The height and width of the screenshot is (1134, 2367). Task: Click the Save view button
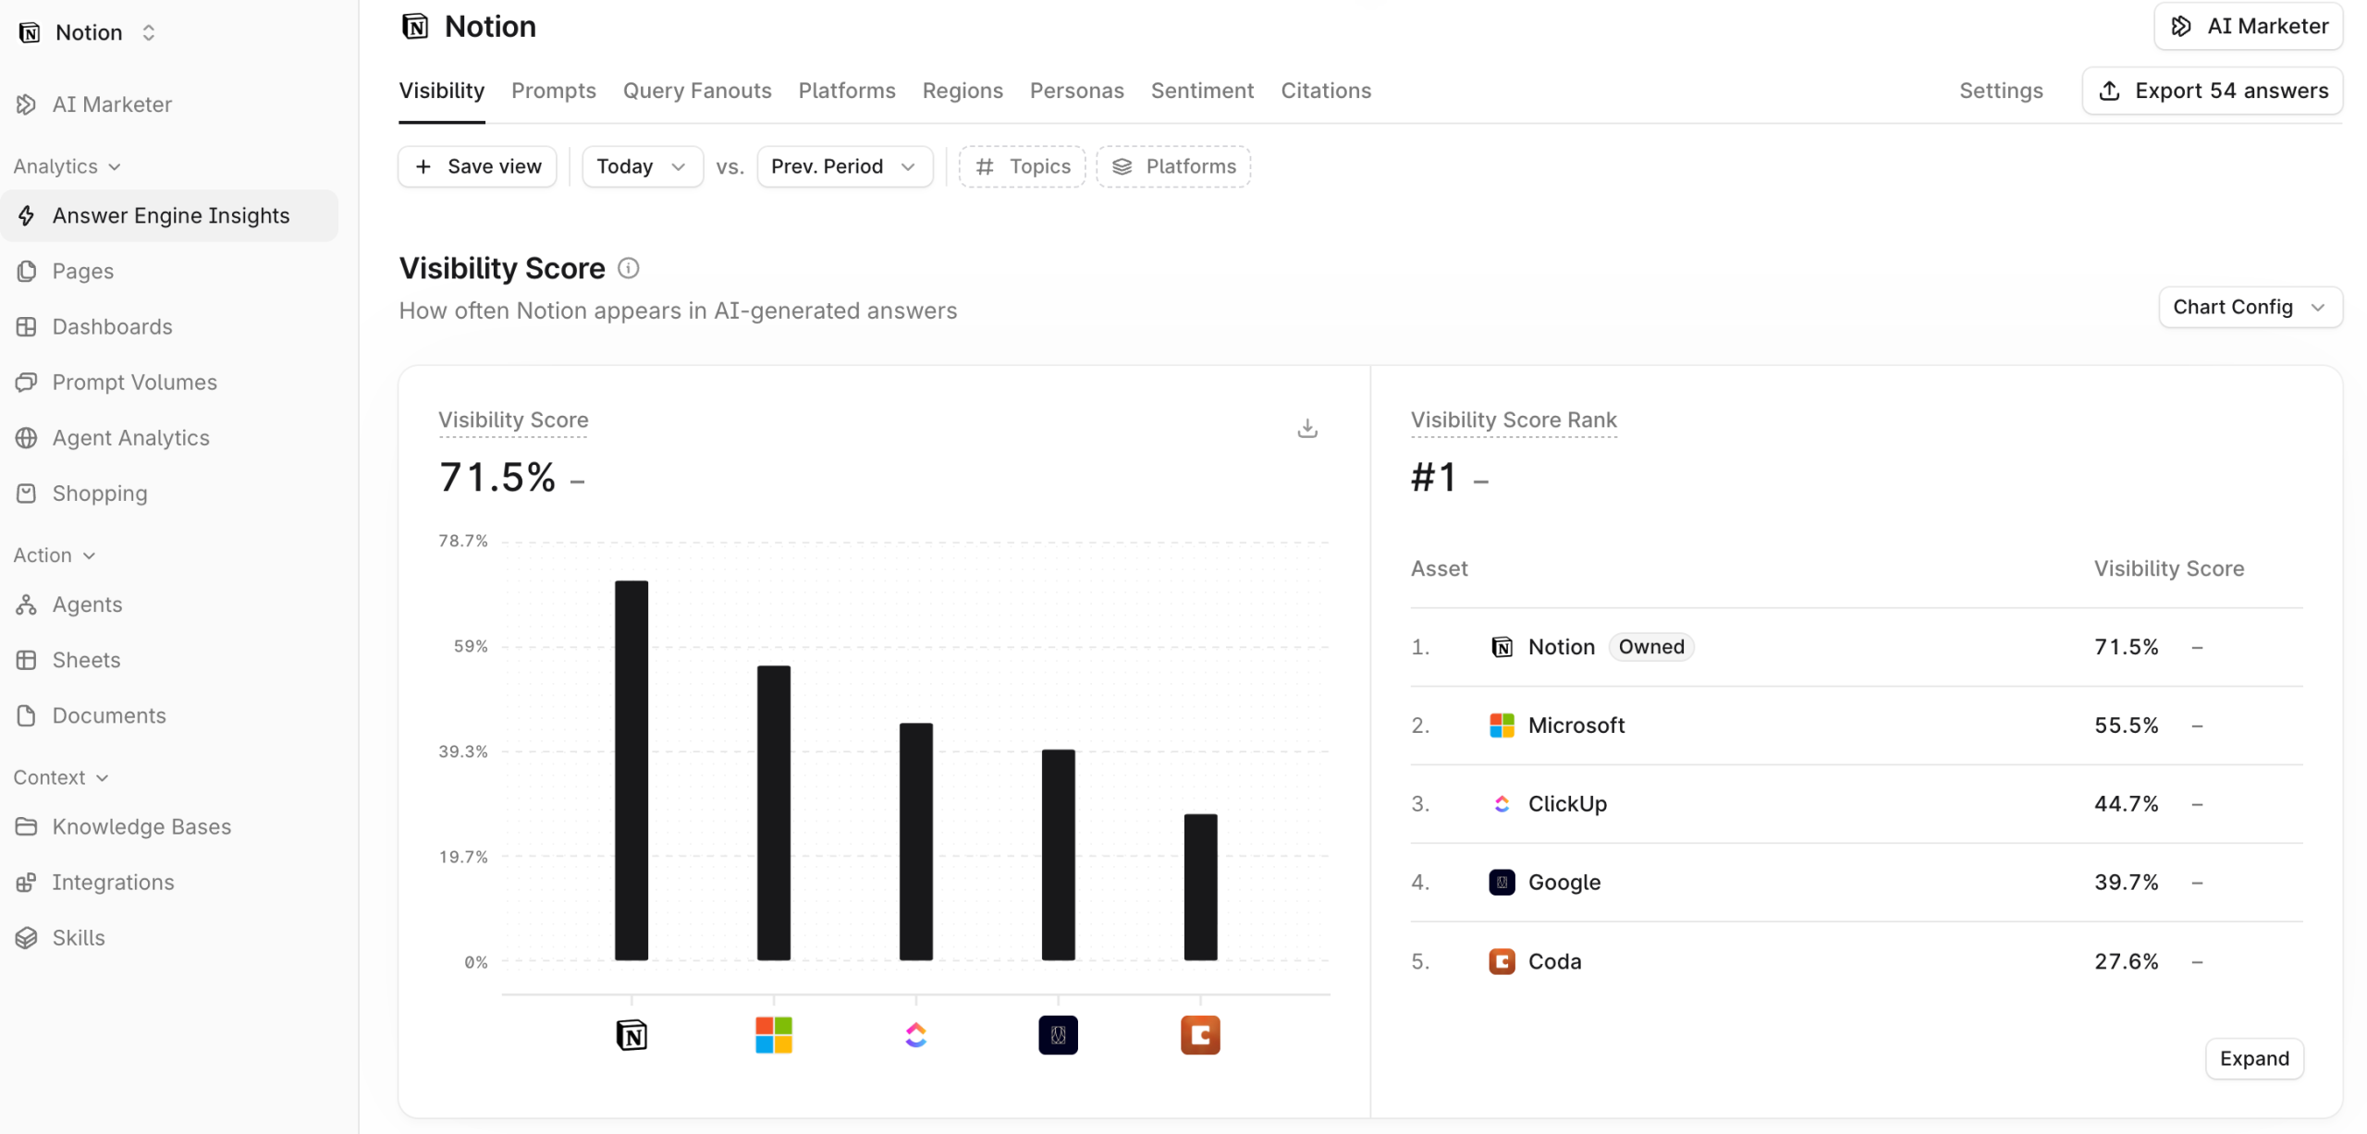point(477,166)
